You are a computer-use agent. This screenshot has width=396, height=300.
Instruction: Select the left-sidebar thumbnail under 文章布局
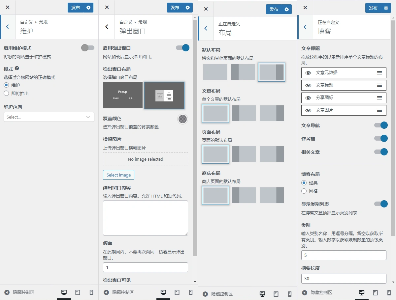pos(243,113)
